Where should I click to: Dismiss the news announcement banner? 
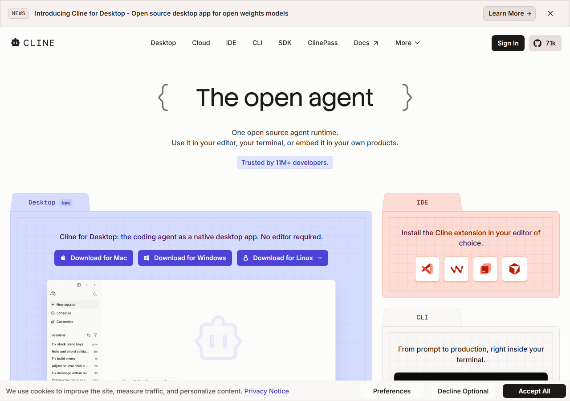point(550,13)
